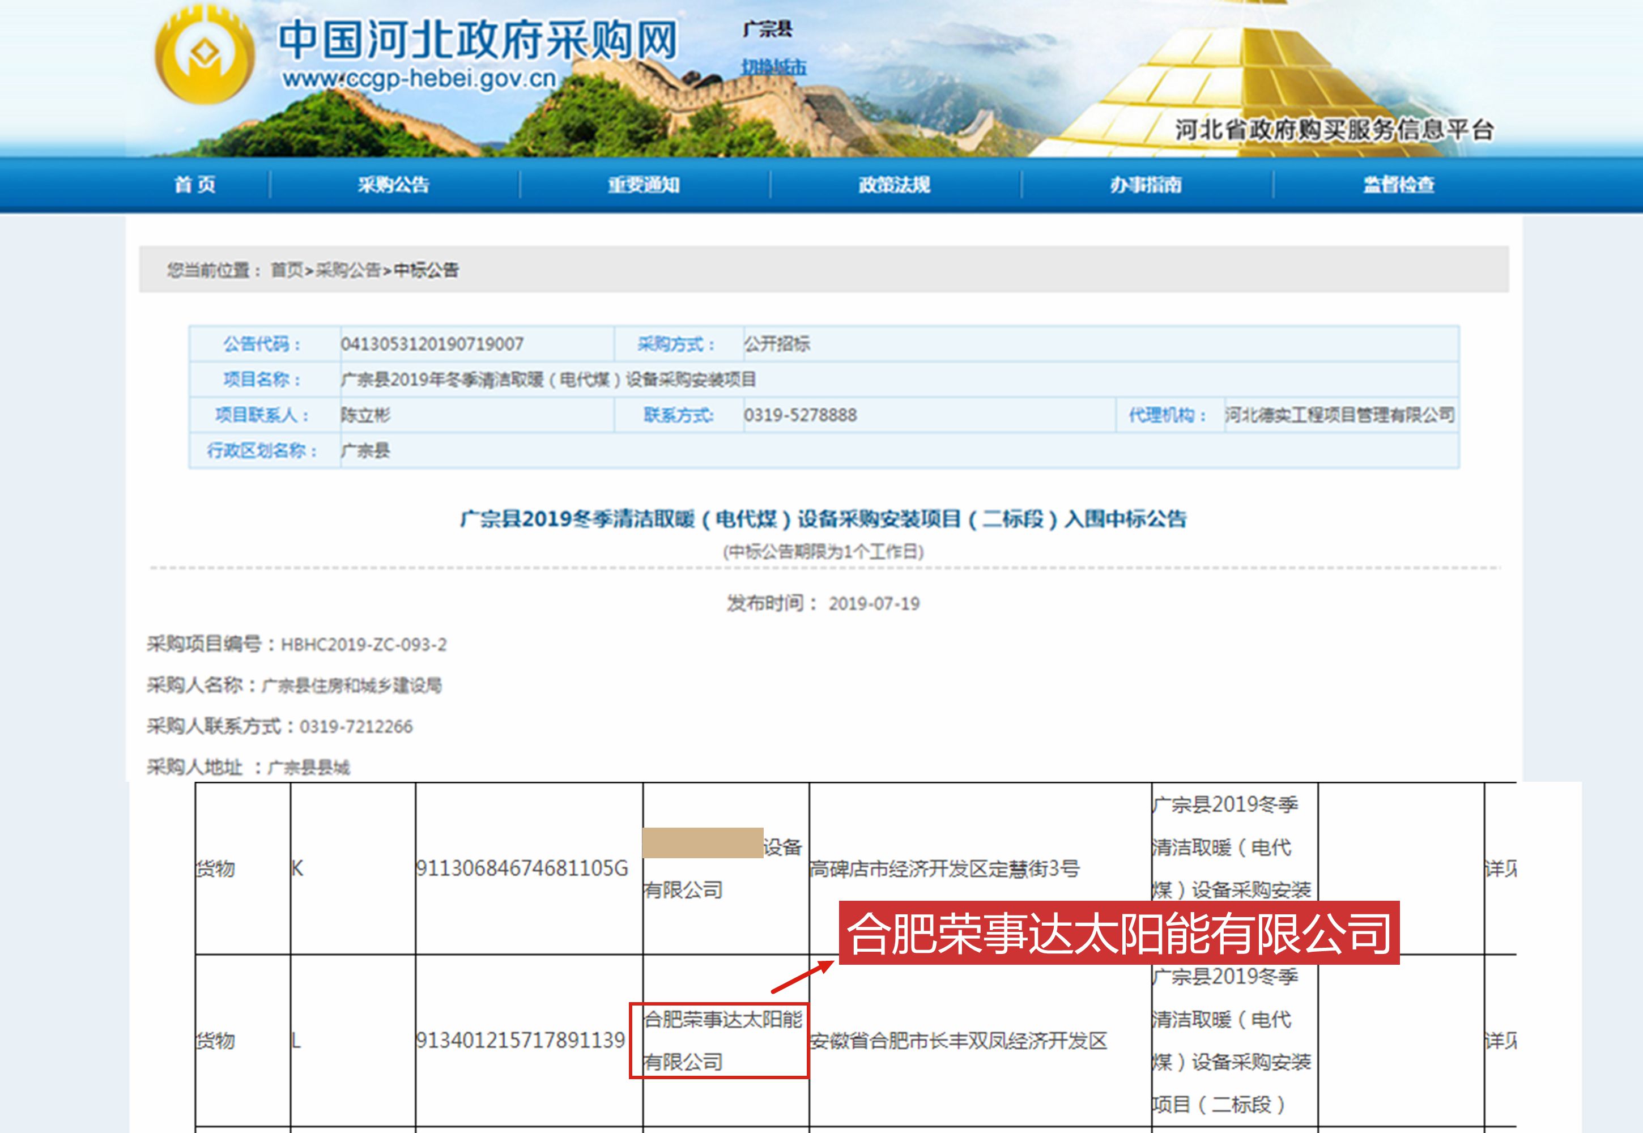The width and height of the screenshot is (1643, 1133).
Task: Click the announcement code 0413053120190719007
Action: coord(432,344)
